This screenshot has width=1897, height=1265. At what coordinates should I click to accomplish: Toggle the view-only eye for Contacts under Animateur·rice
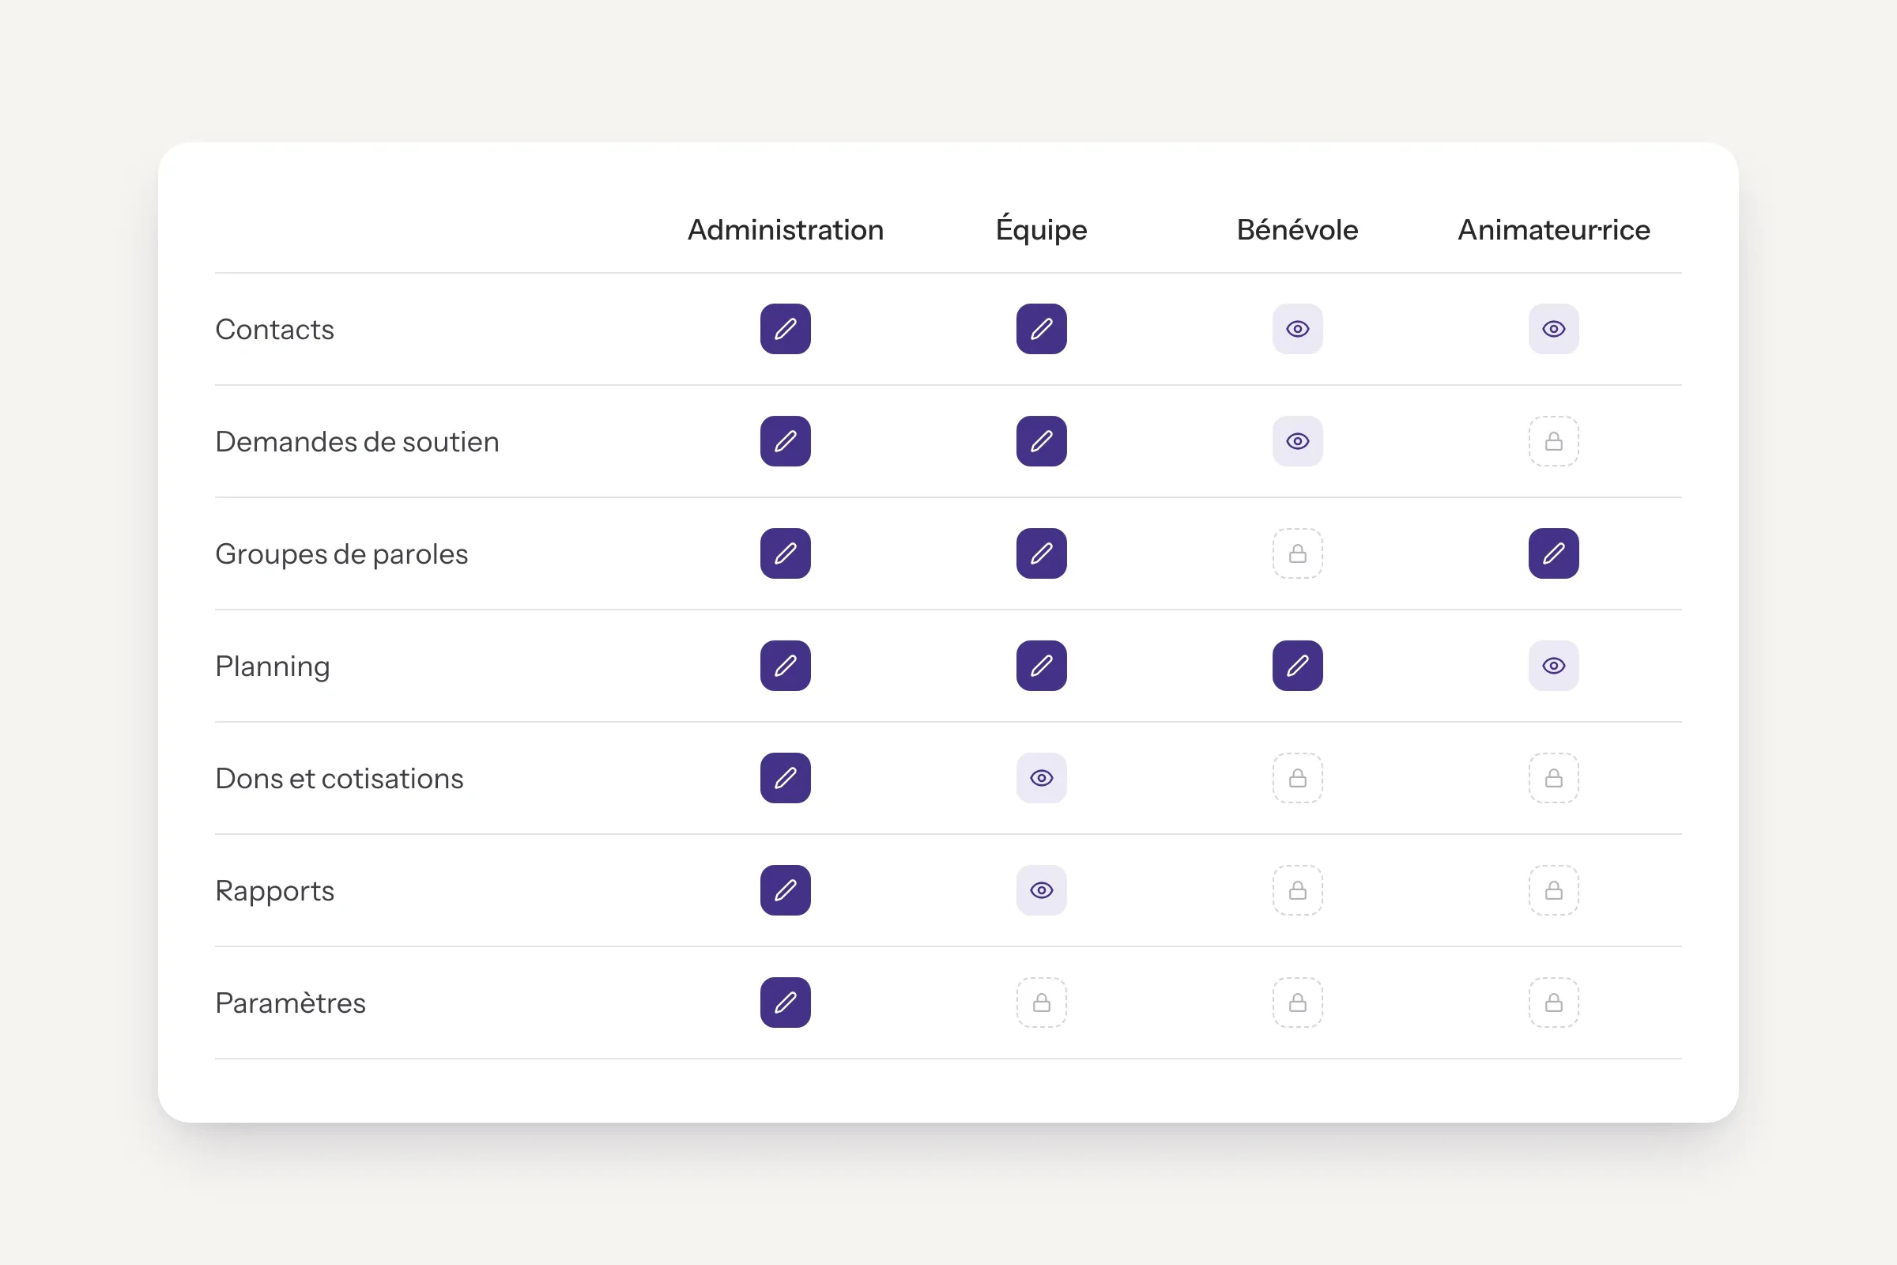(1553, 328)
